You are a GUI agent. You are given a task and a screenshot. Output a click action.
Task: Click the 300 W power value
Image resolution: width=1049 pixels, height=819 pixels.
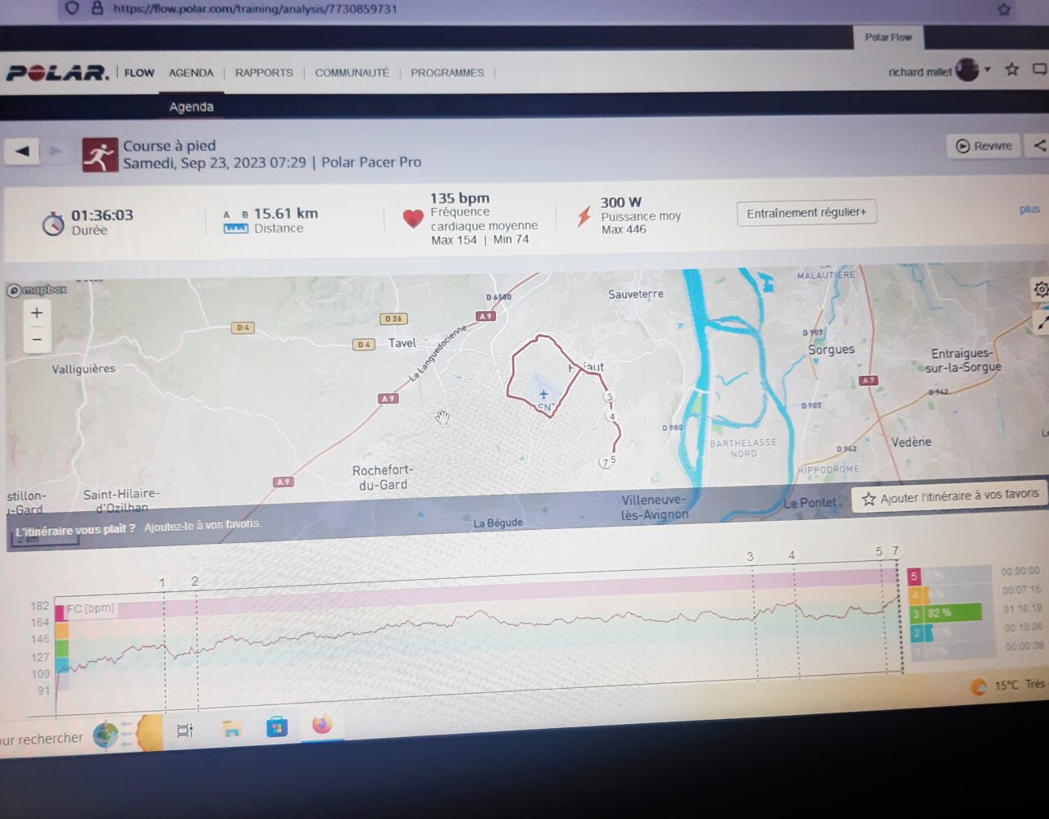click(x=620, y=202)
